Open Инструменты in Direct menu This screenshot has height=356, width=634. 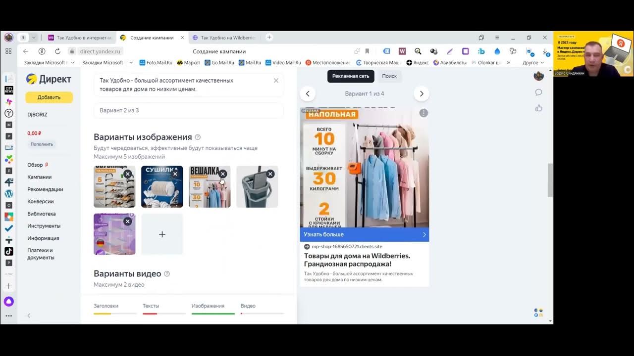pyautogui.click(x=44, y=226)
